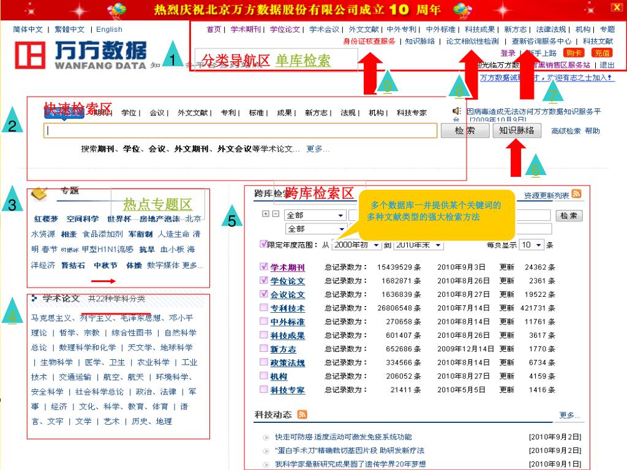Image resolution: width=627 pixels, height=470 pixels.
Task: Click the 专题 book icon
Action: coord(39,194)
